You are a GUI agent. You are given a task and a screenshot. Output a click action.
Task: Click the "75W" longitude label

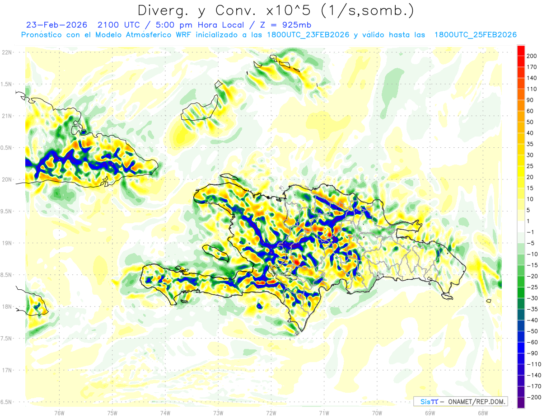point(112,413)
